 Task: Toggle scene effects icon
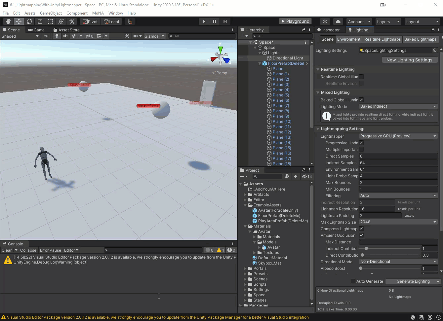[x=74, y=36]
